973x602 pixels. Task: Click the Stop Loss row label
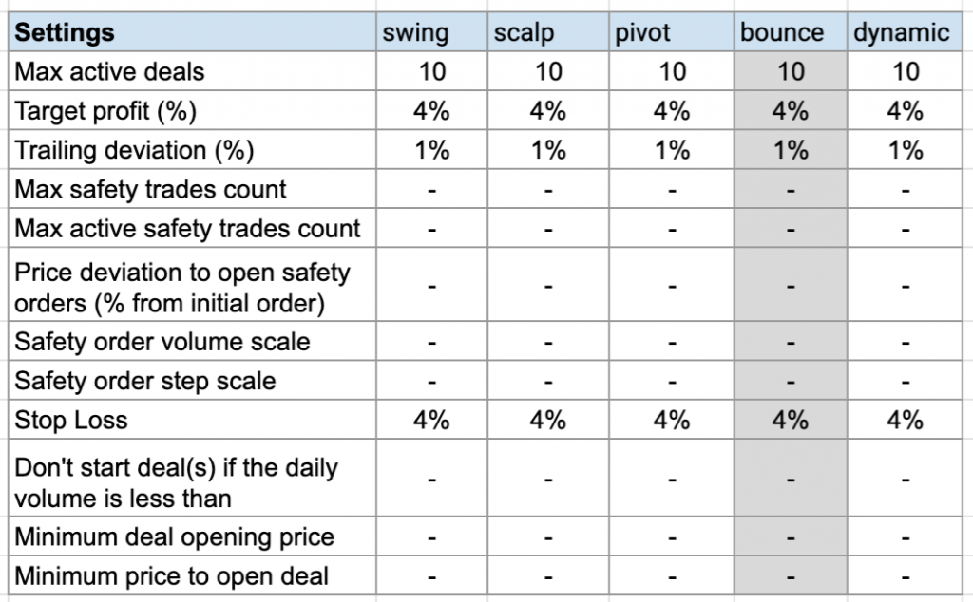71,420
